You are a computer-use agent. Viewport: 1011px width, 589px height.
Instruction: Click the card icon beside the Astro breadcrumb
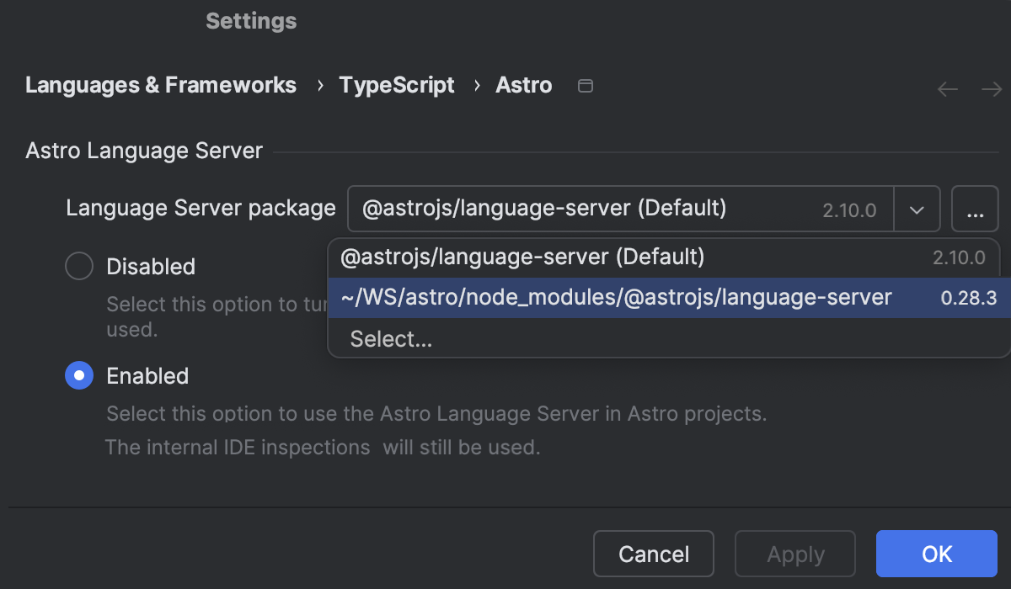tap(586, 85)
